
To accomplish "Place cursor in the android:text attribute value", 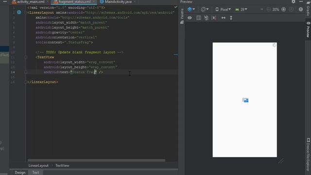I will click(x=84, y=72).
